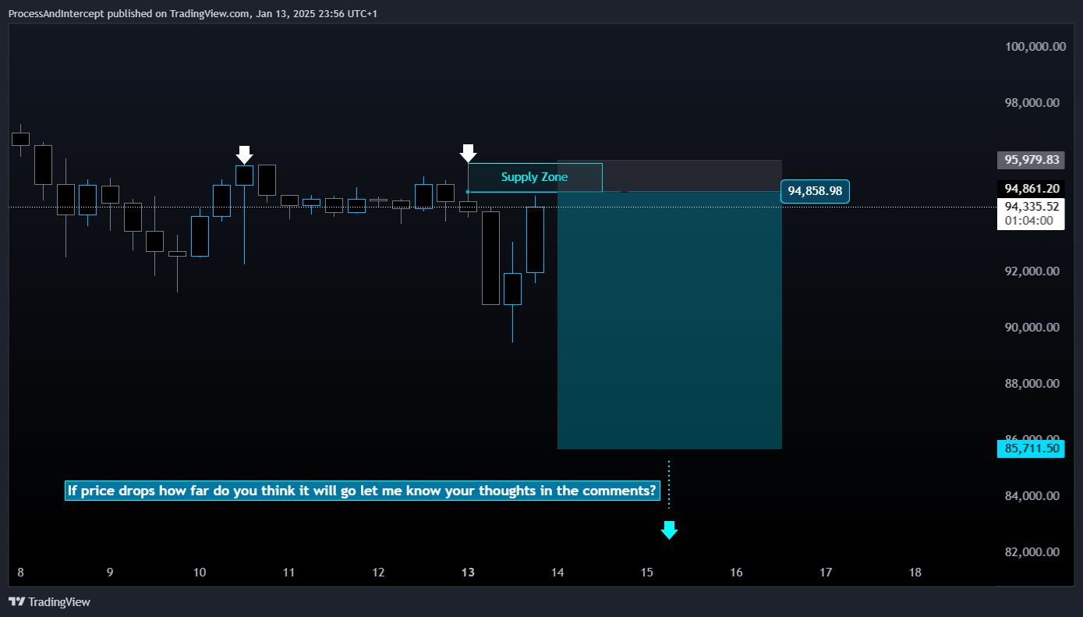Click the 01:04:00 countdown timer
This screenshot has height=617, width=1083.
(1031, 221)
